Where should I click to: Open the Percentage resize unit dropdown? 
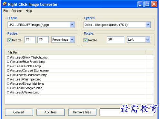[63, 40]
